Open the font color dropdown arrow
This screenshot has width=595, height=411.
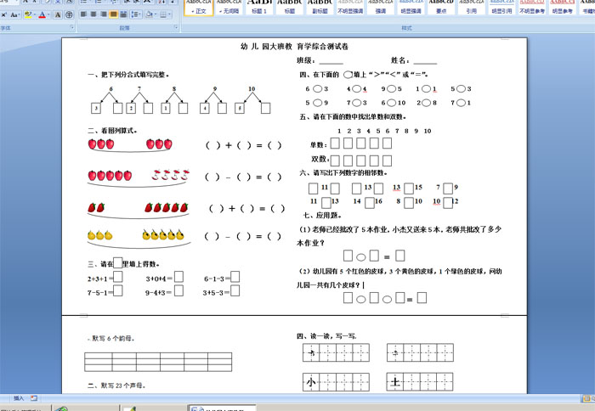tap(48, 14)
